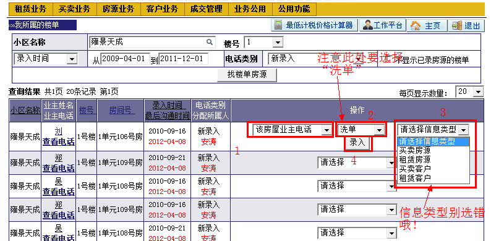
Task: Open the 客户业务 menu
Action: tap(162, 9)
